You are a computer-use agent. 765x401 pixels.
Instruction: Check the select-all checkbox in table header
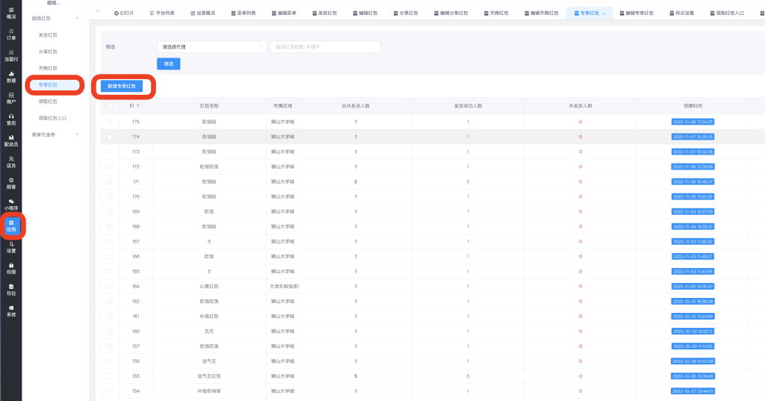[x=110, y=105]
